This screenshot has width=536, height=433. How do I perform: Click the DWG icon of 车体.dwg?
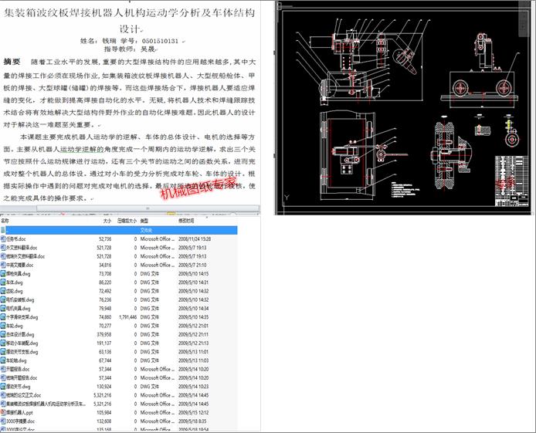pos(3,282)
